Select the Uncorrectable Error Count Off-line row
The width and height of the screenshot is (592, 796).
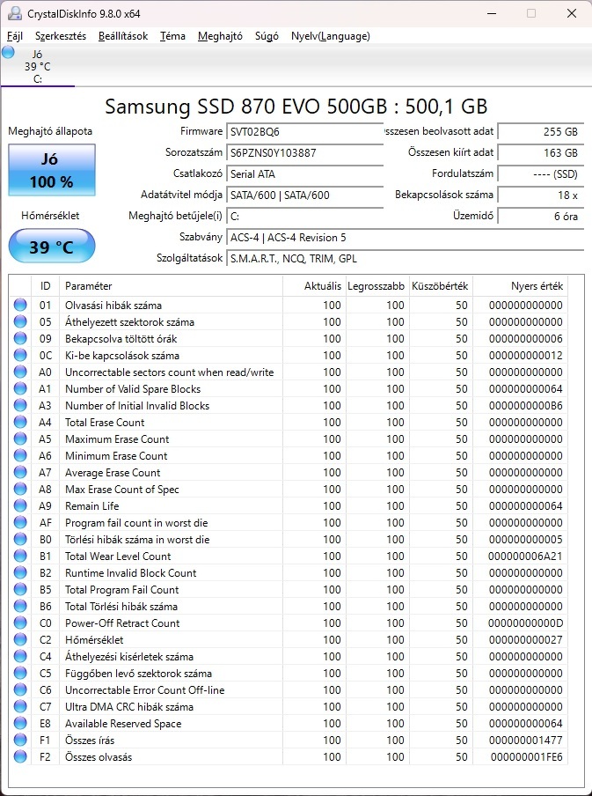pyautogui.click(x=289, y=690)
